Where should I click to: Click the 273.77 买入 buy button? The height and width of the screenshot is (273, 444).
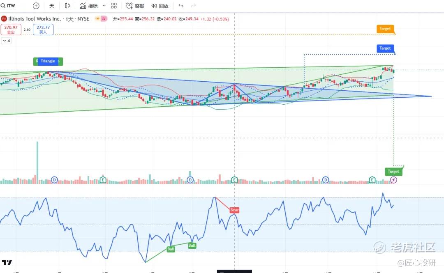point(43,30)
